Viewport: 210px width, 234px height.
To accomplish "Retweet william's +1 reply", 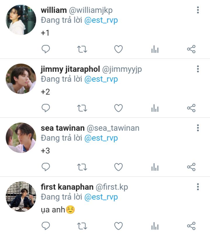I will [82, 49].
